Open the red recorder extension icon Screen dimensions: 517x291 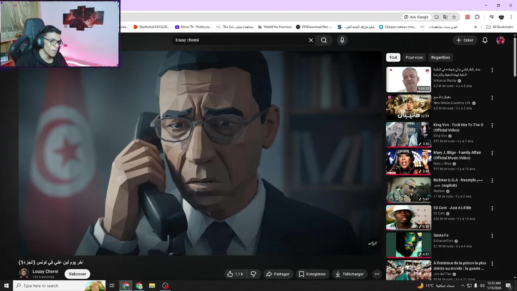click(x=467, y=17)
